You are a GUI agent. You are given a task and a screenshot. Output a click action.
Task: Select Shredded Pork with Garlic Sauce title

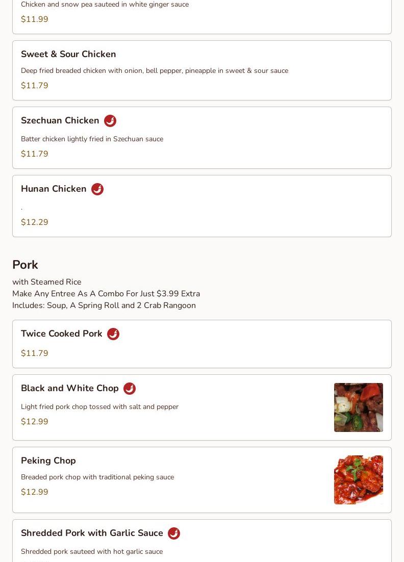point(92,533)
